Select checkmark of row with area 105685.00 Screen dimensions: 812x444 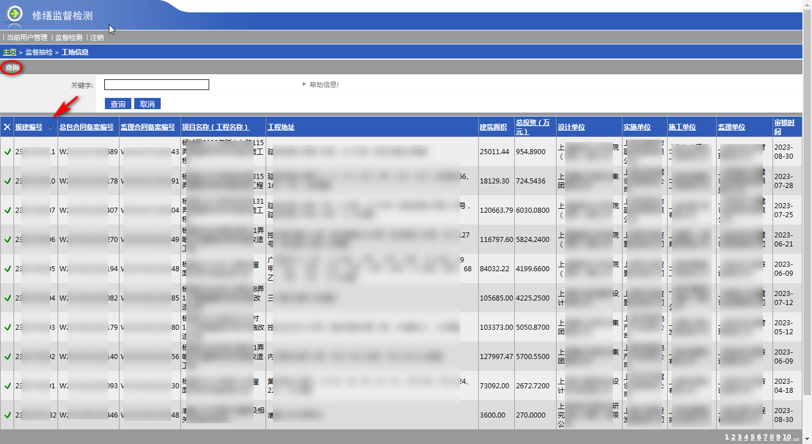point(7,298)
